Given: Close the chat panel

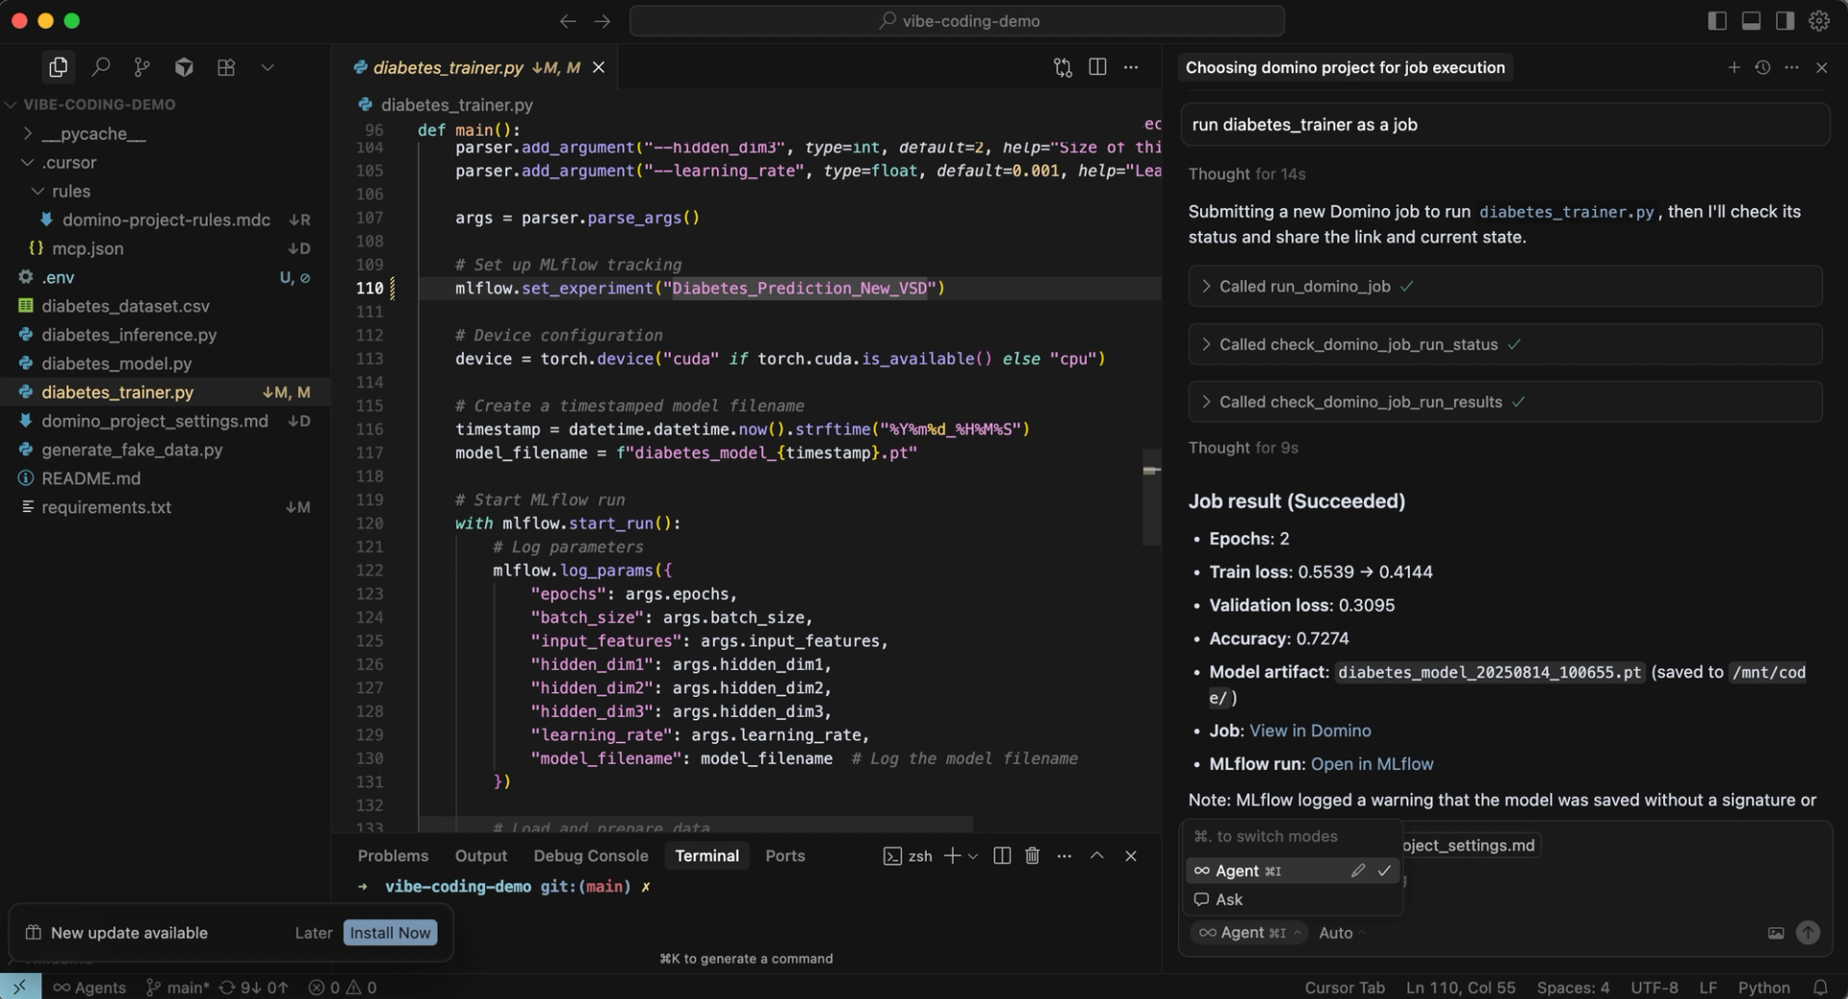Looking at the screenshot, I should click(1821, 67).
